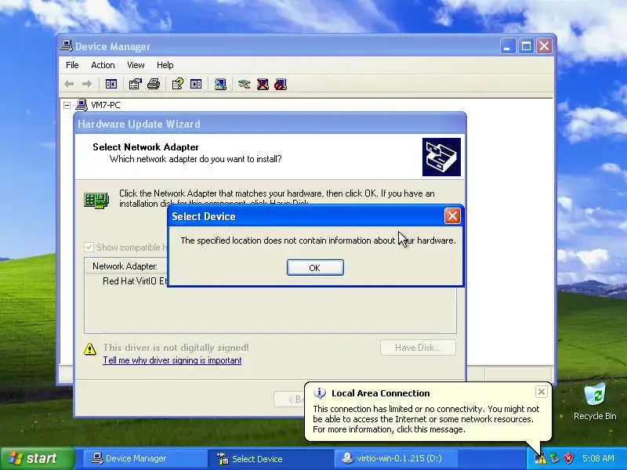Click the Security Center shield tray icon
Screen dimensions: 627x470
pos(568,458)
